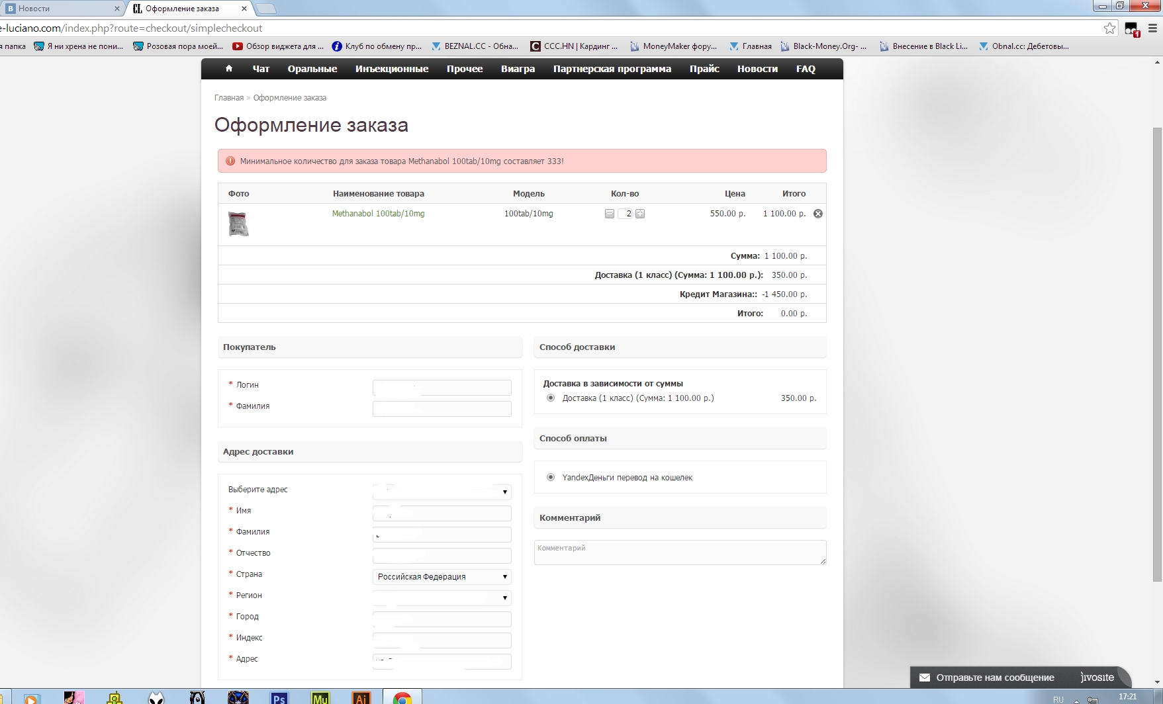The height and width of the screenshot is (704, 1163).
Task: Bookmark this page with the star icon
Action: [1109, 28]
